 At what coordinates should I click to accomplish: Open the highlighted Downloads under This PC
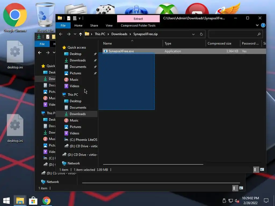(x=78, y=114)
